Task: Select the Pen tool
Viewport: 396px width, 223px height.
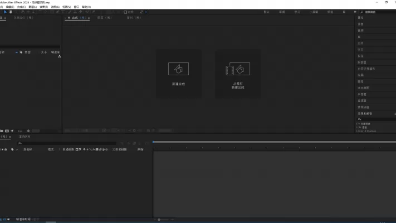Action: click(57, 12)
